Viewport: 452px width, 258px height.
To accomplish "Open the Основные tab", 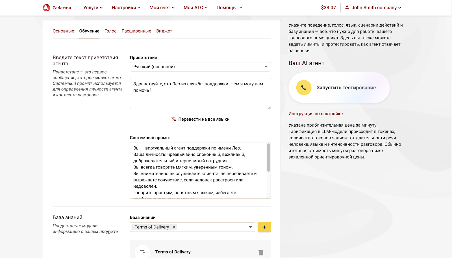I will click(63, 31).
